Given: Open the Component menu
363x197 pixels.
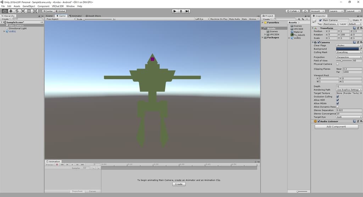Looking at the screenshot, I should click(43, 6).
